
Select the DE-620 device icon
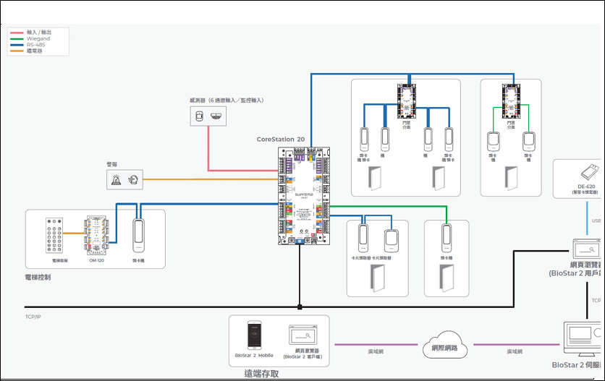[x=588, y=173]
